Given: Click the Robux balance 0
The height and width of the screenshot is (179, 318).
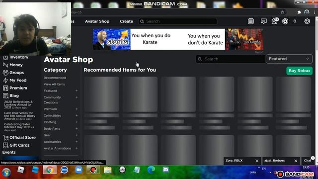Looking at the screenshot, I should point(295,21).
